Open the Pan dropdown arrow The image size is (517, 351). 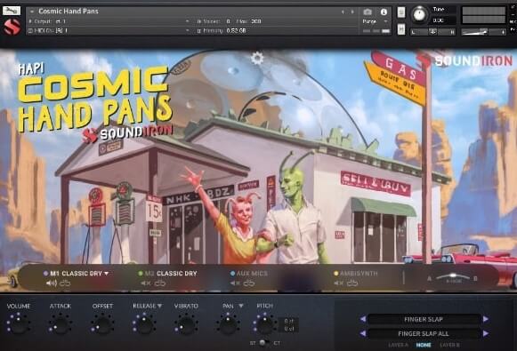click(241, 306)
